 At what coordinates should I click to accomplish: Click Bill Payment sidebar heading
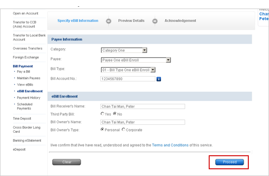click(23, 66)
